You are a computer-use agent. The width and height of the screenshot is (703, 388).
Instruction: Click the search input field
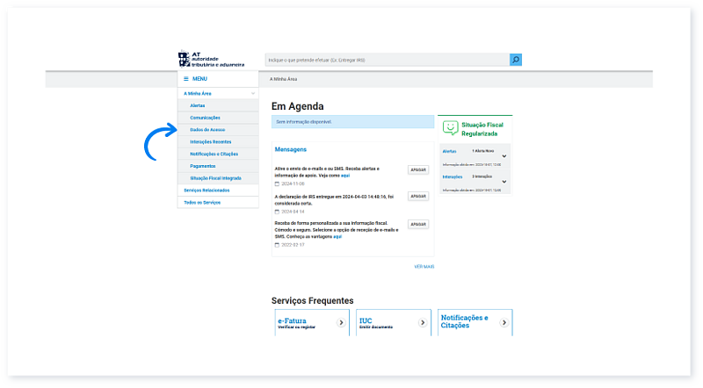(x=387, y=60)
